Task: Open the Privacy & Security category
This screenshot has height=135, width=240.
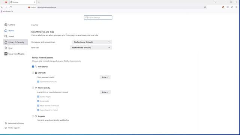Action: 15,42
